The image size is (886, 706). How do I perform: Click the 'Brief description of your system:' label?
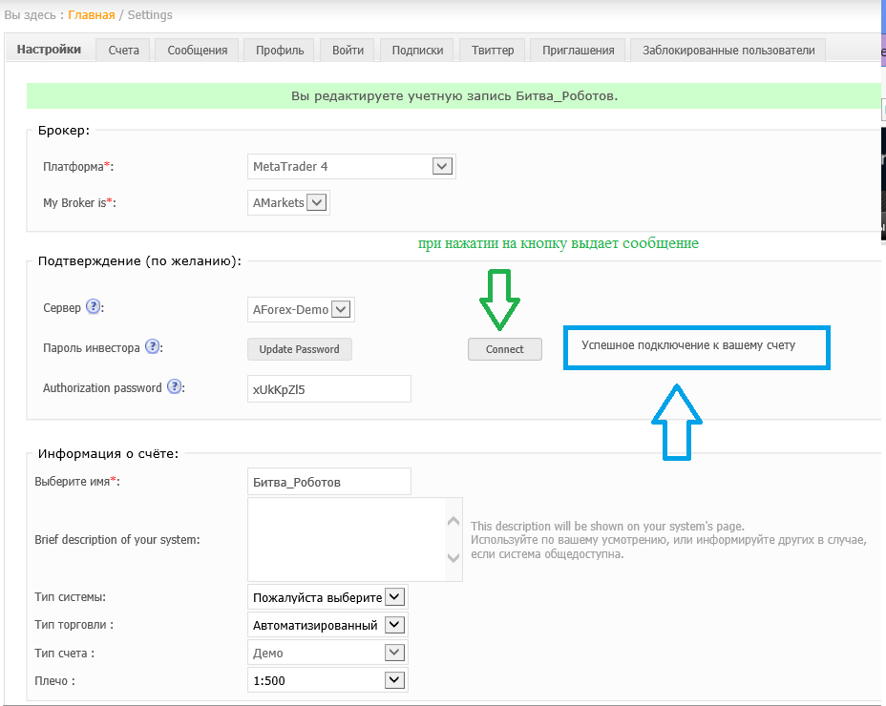(117, 539)
